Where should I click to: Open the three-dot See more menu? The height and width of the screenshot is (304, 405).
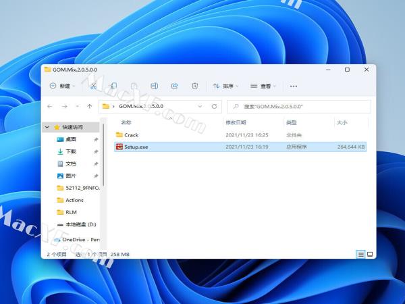pos(294,86)
